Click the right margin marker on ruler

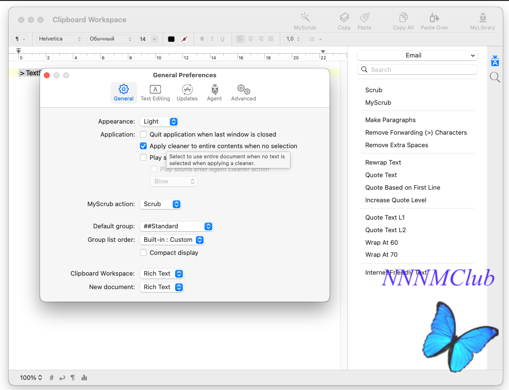click(x=323, y=52)
